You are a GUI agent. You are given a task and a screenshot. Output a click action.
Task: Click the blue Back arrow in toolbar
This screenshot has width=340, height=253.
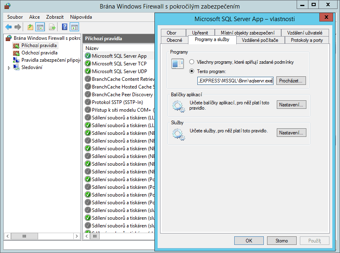tap(9, 27)
